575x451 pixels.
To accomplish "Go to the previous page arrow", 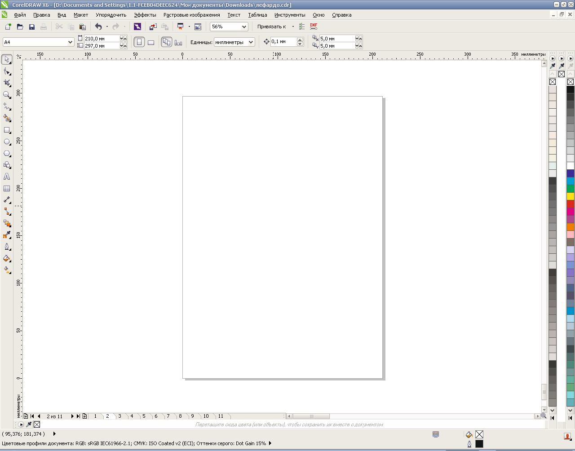I will [x=39, y=416].
